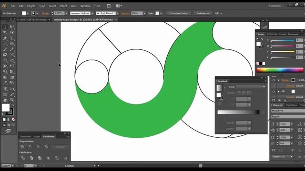The height and width of the screenshot is (171, 305).
Task: Select the Zoom magnifier tool
Action: pos(12,100)
